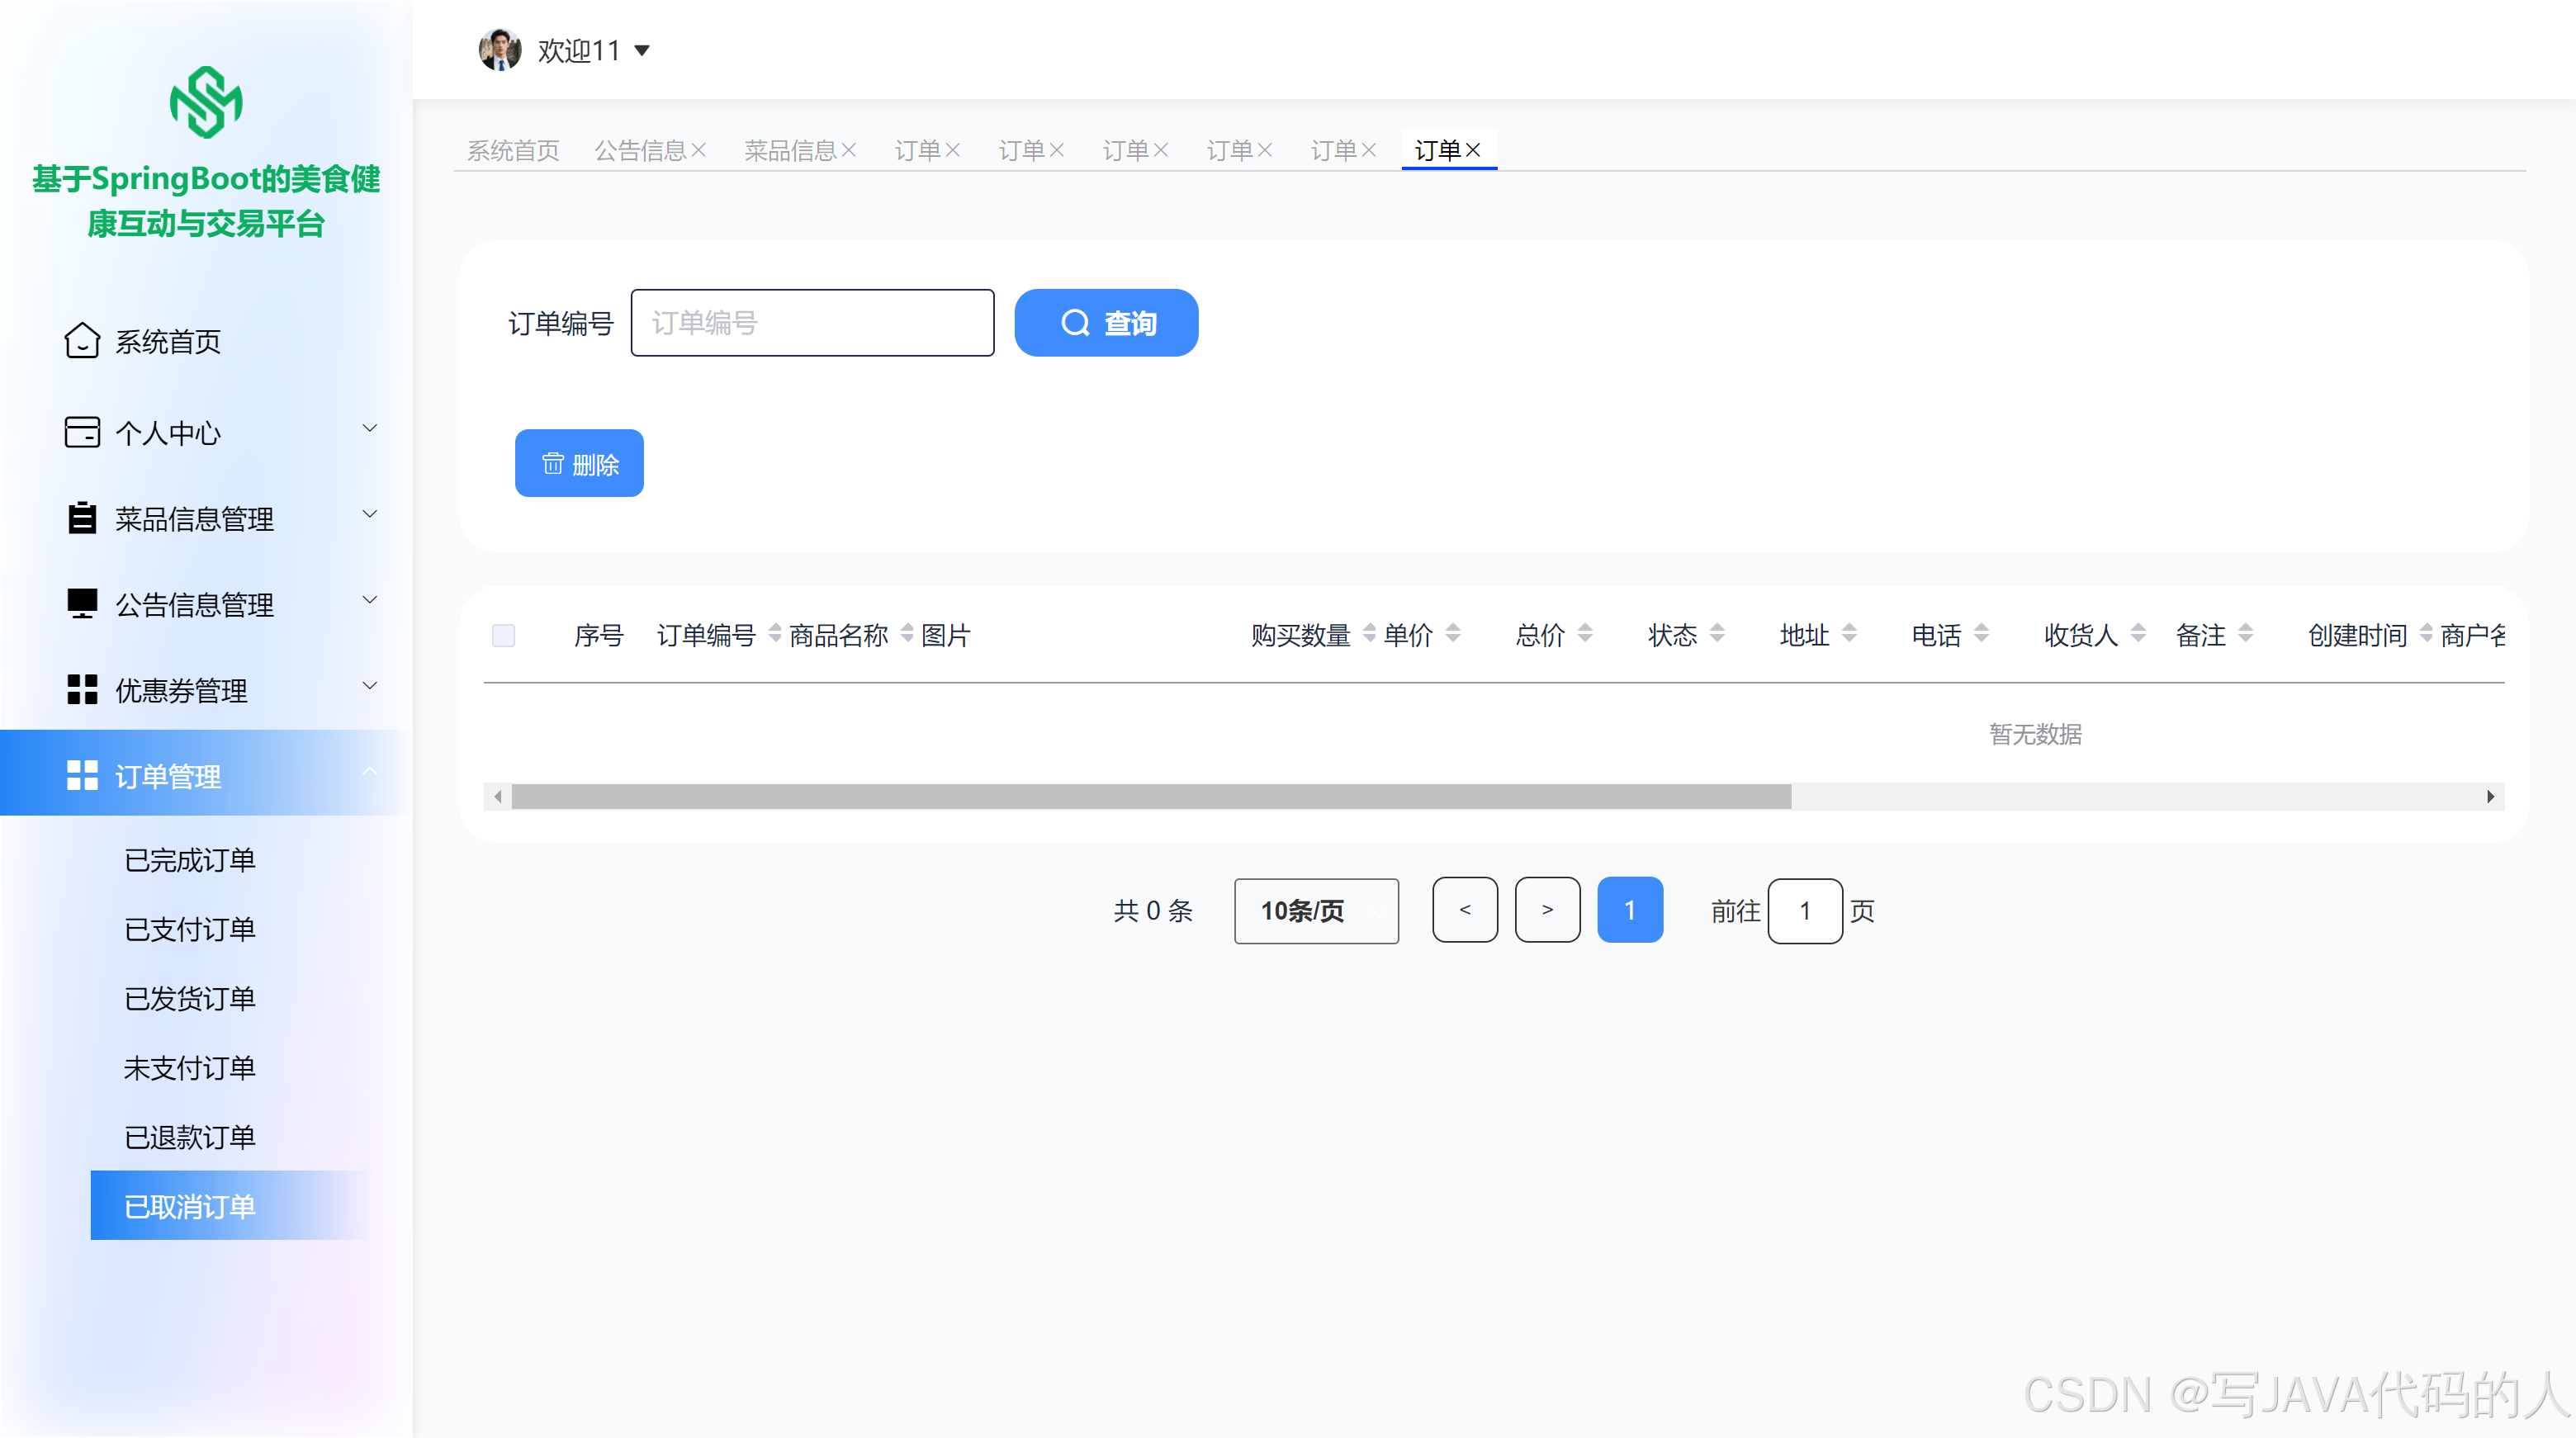Sort by 电话 column arrows
The image size is (2576, 1438).
[1981, 633]
